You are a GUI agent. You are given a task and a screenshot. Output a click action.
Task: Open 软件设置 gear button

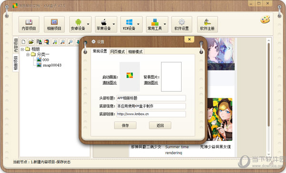coord(182,24)
